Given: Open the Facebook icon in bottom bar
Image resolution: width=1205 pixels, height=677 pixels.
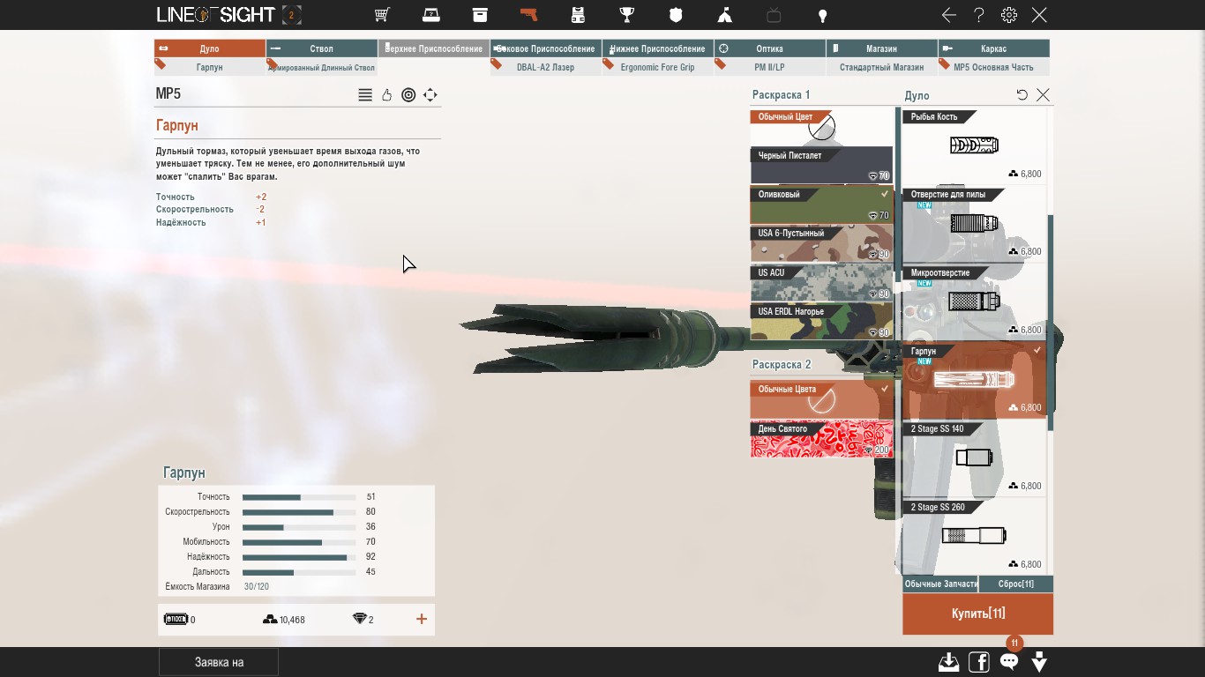Looking at the screenshot, I should point(979,662).
